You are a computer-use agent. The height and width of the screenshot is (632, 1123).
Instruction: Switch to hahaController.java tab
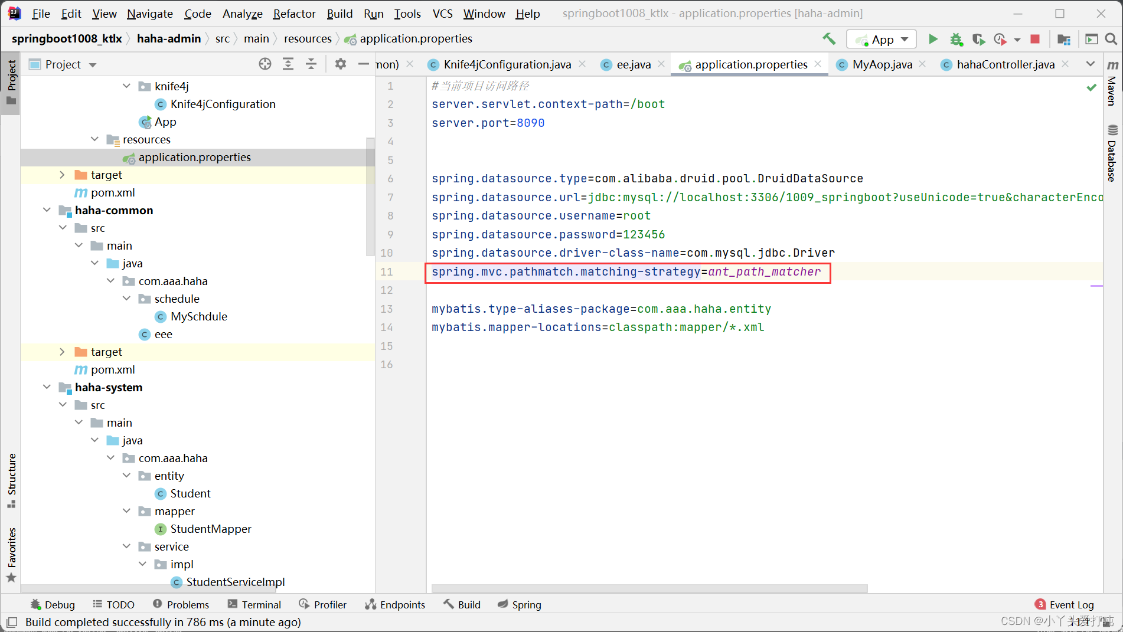[x=1005, y=64]
